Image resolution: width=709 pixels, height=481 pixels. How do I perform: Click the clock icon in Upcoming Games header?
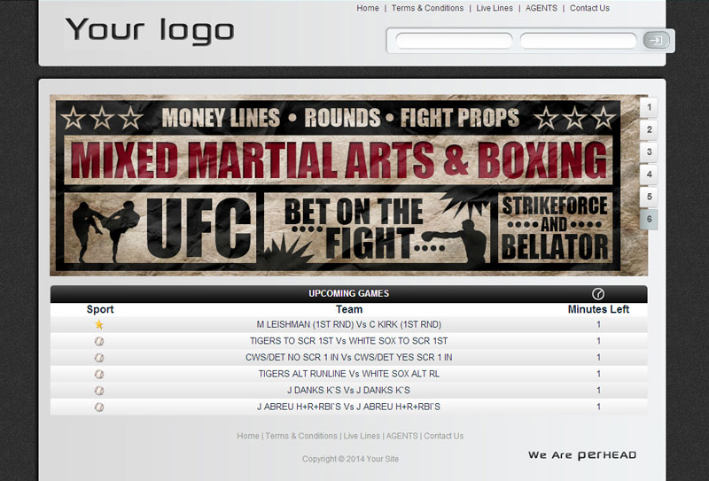click(x=597, y=294)
